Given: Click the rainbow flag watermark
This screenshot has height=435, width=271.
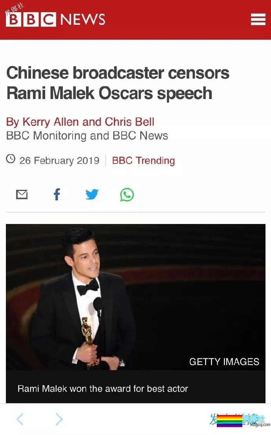Looking at the screenshot, I should pyautogui.click(x=229, y=421).
